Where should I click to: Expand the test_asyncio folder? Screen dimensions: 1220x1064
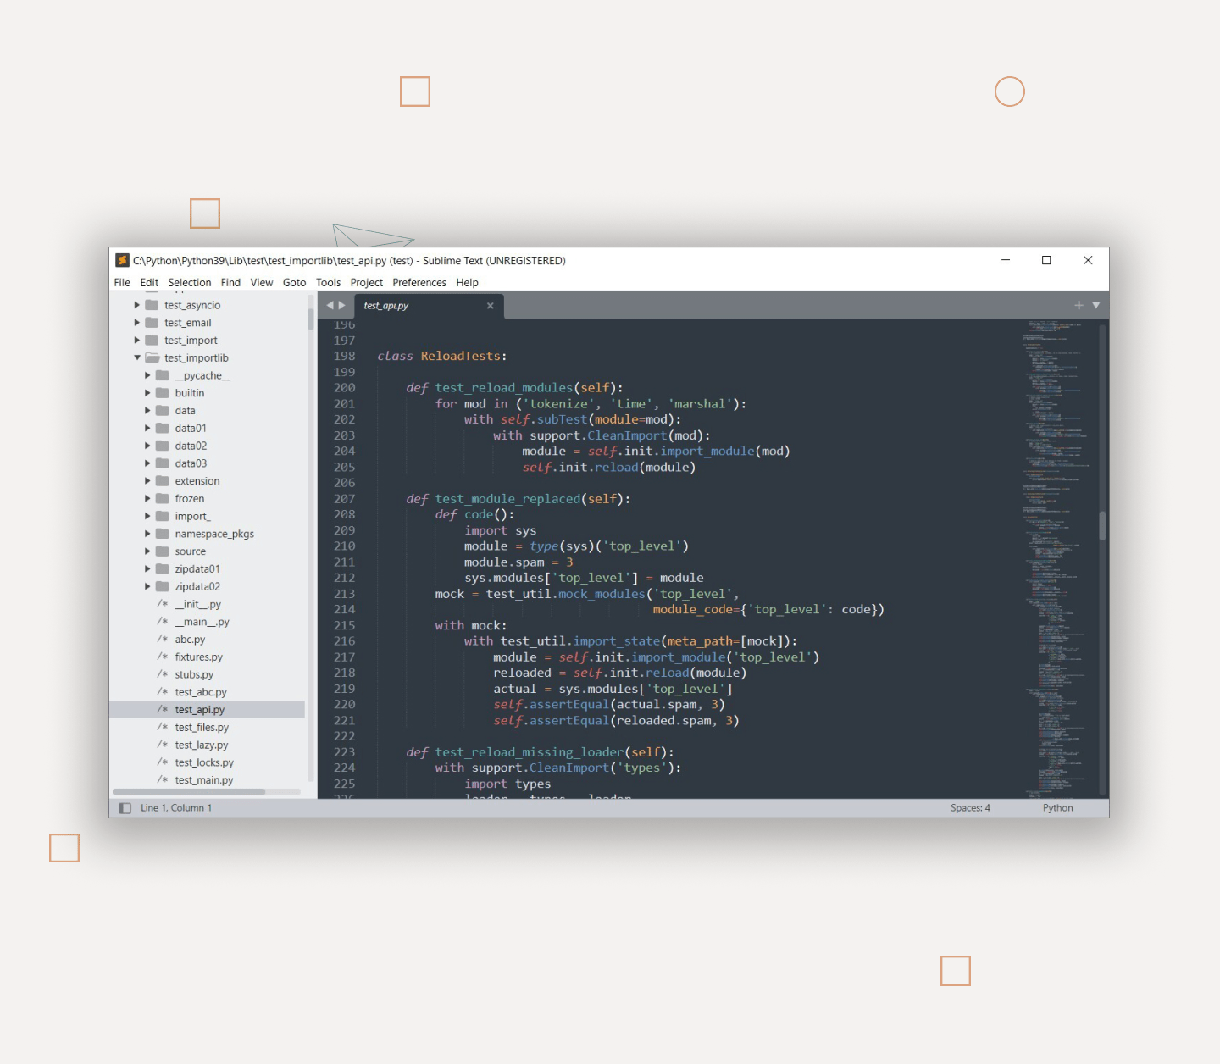137,305
